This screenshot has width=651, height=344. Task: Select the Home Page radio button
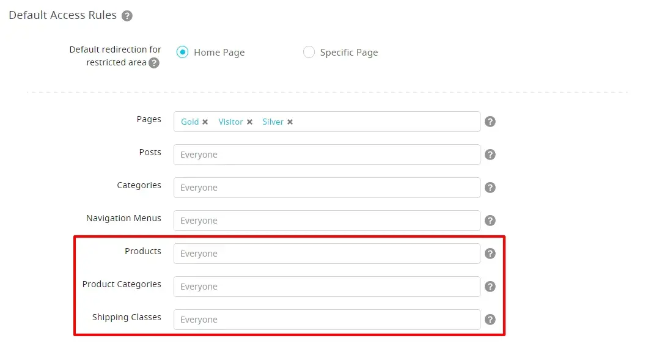point(182,53)
